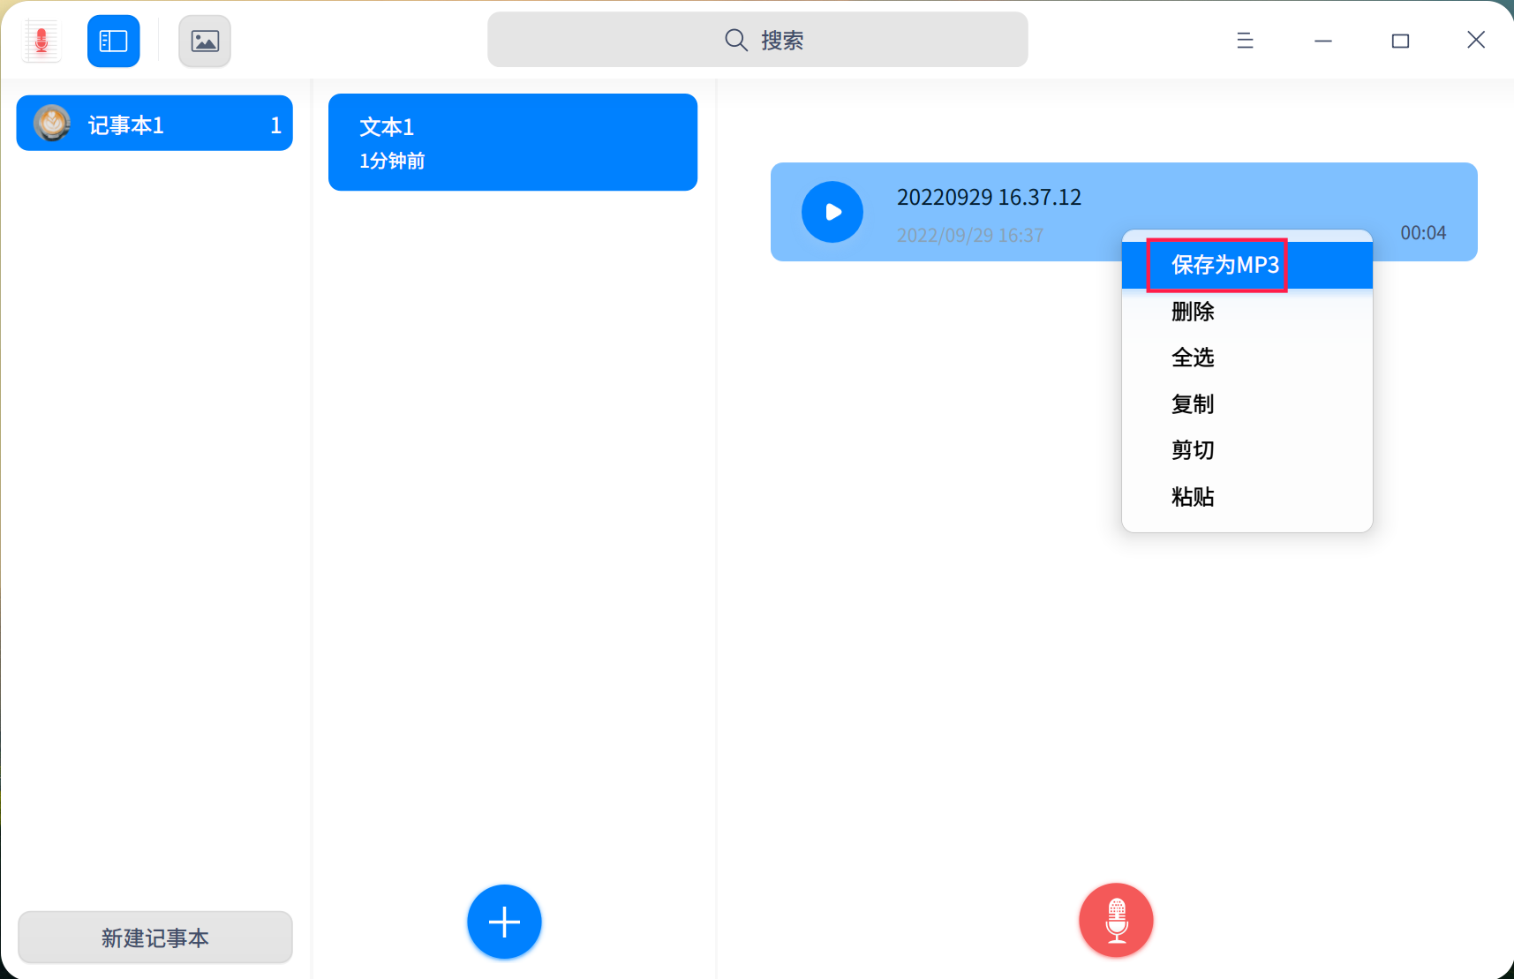
Task: Click the coffee avatar icon on 记事本1
Action: tap(52, 124)
